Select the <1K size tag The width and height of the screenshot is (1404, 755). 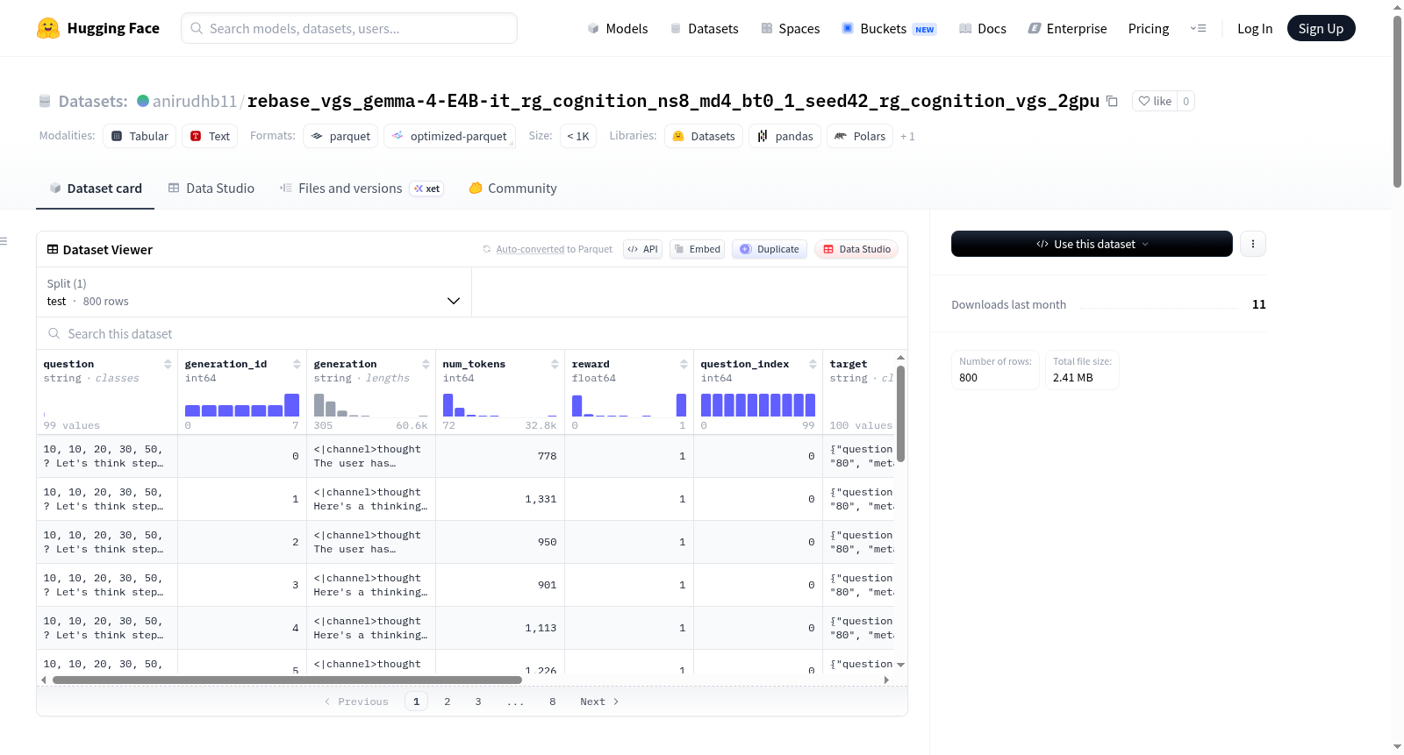578,136
